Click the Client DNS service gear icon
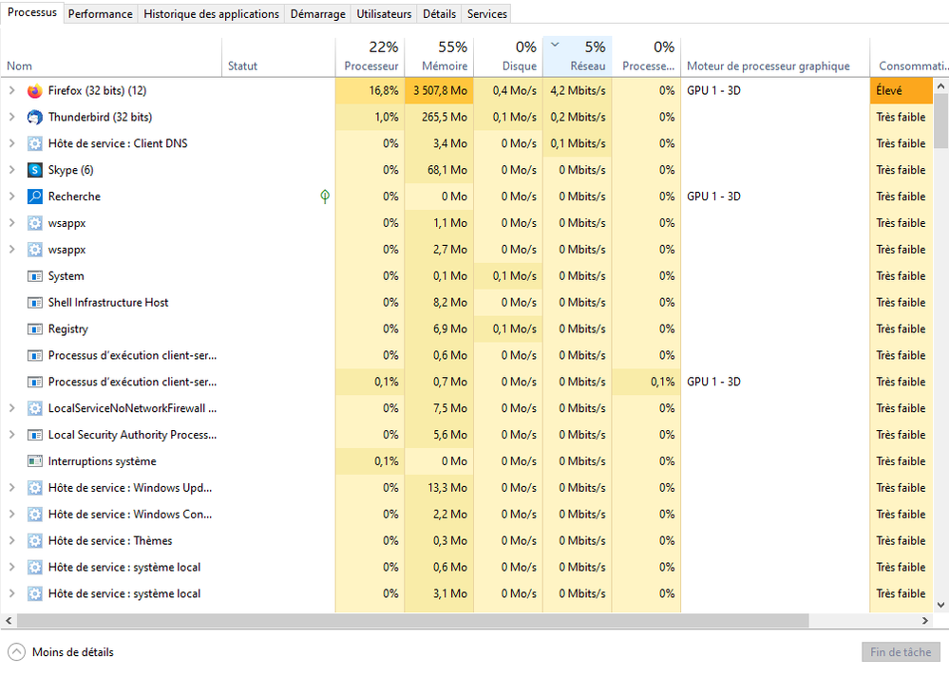 35,144
